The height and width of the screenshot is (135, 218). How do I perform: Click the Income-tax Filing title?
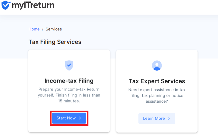pos(69,81)
